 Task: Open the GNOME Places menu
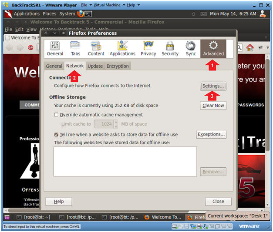pyautogui.click(x=50, y=14)
